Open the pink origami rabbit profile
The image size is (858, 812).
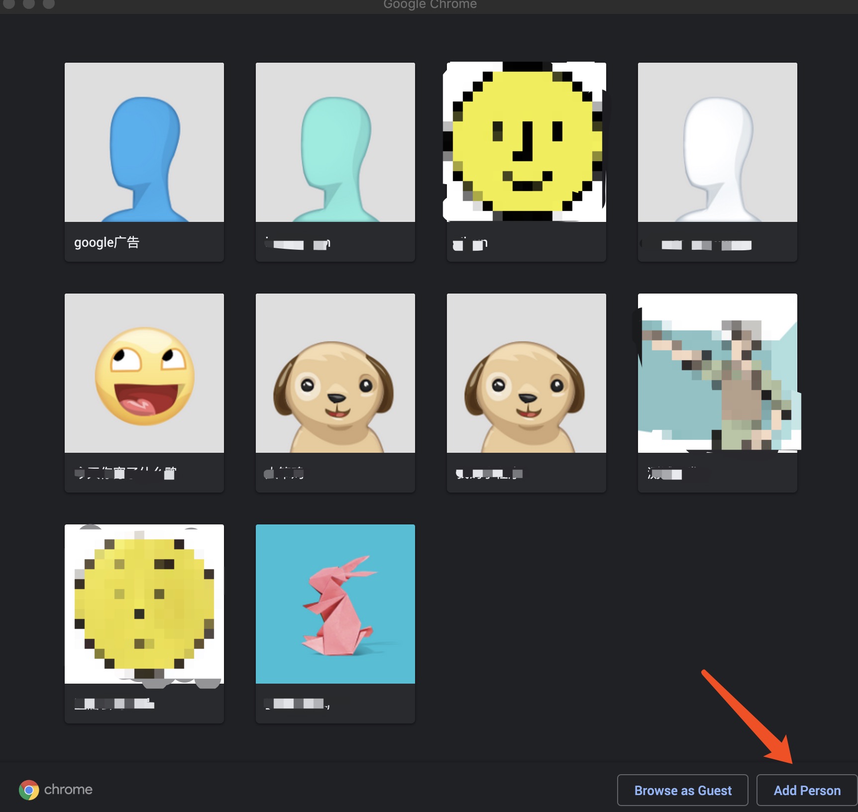pyautogui.click(x=335, y=604)
